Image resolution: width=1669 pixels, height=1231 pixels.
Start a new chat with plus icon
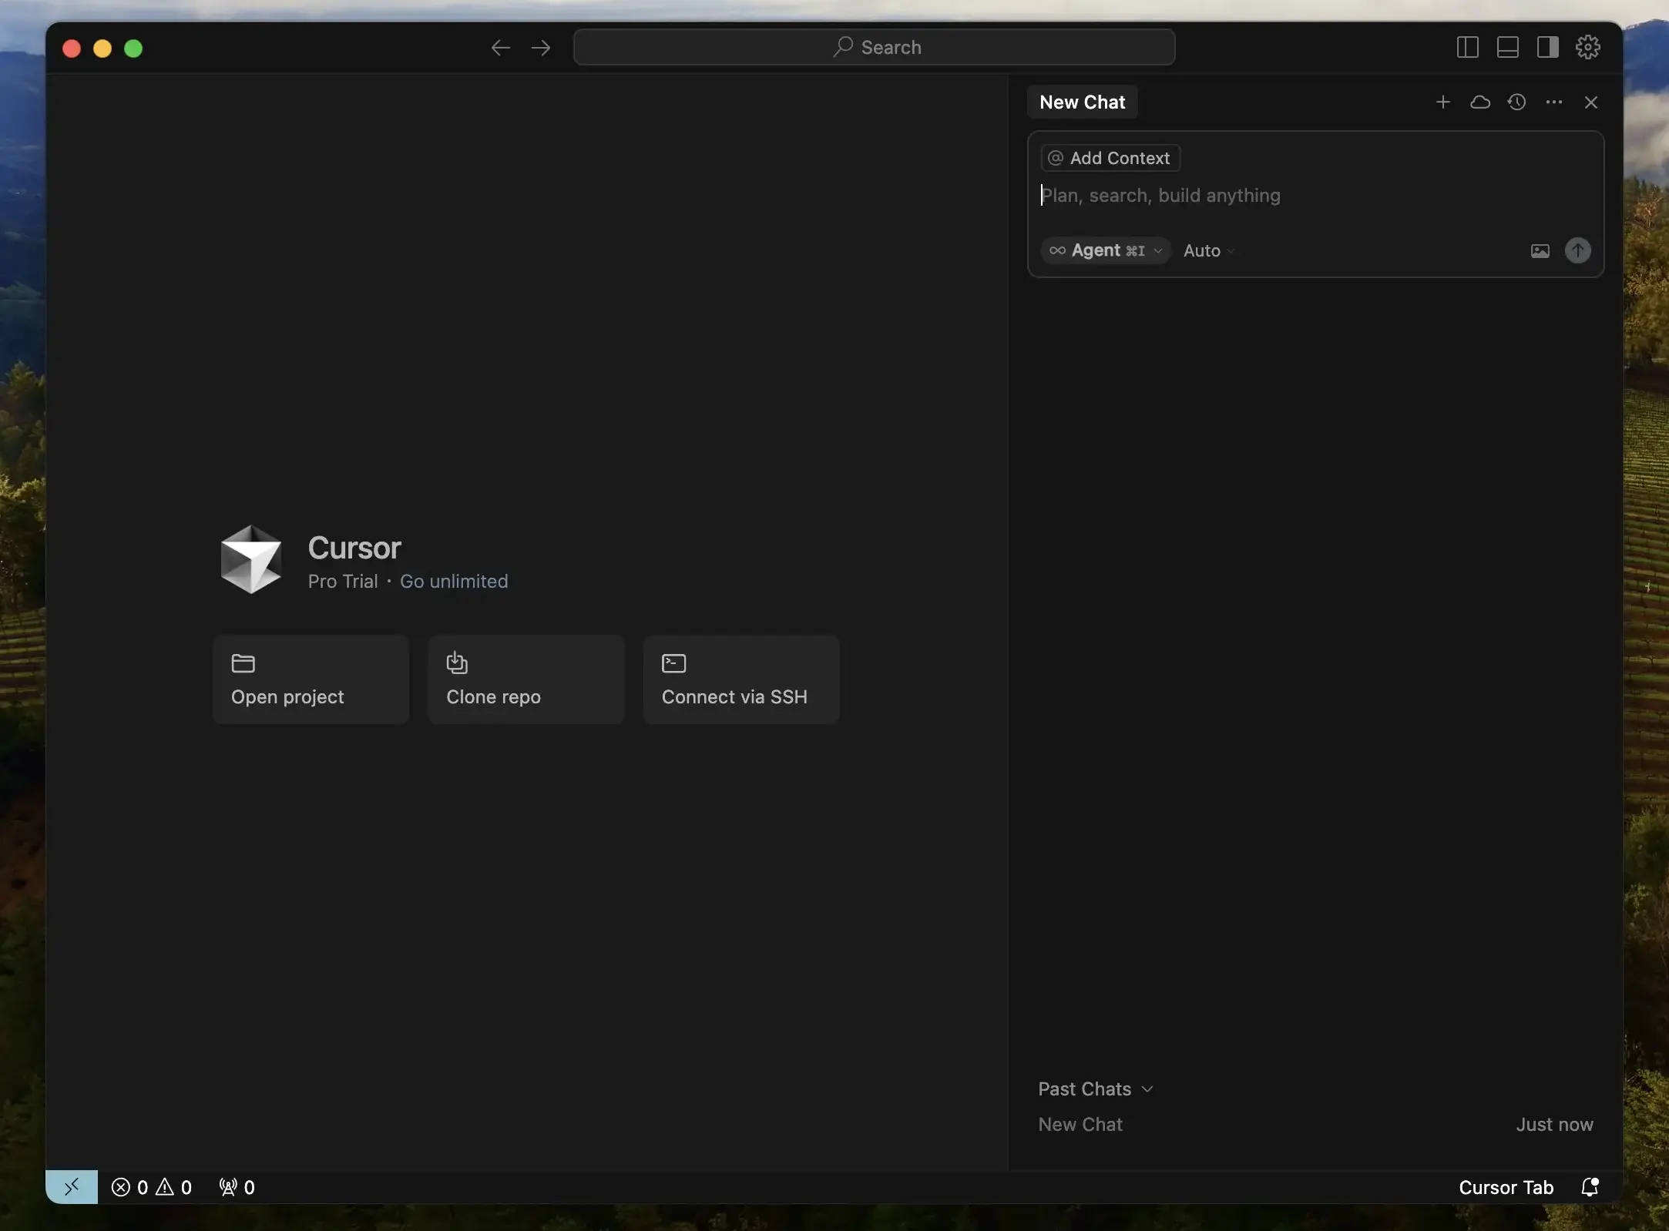coord(1442,102)
